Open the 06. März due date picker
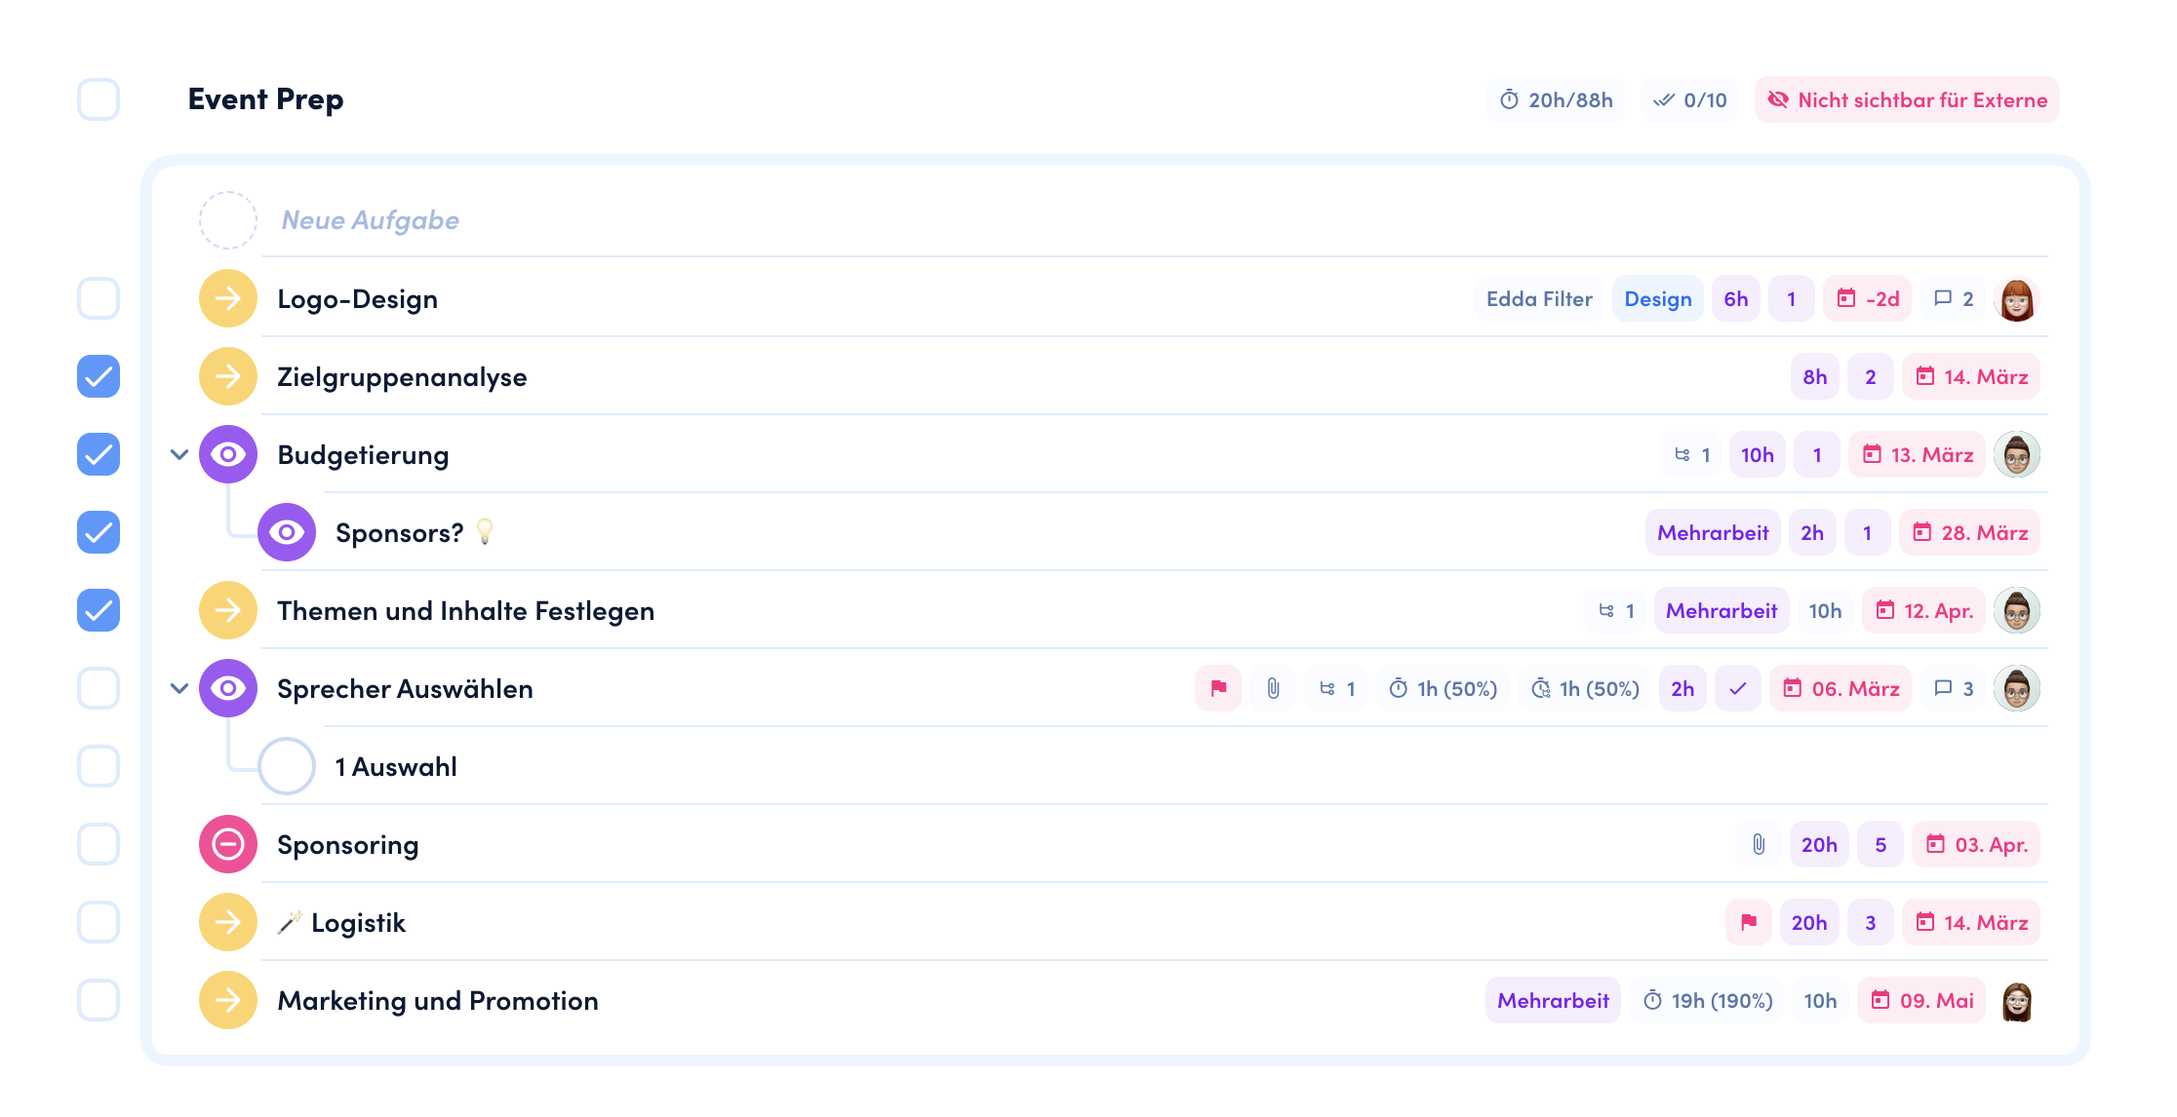This screenshot has width=2177, height=1117. click(x=1841, y=688)
